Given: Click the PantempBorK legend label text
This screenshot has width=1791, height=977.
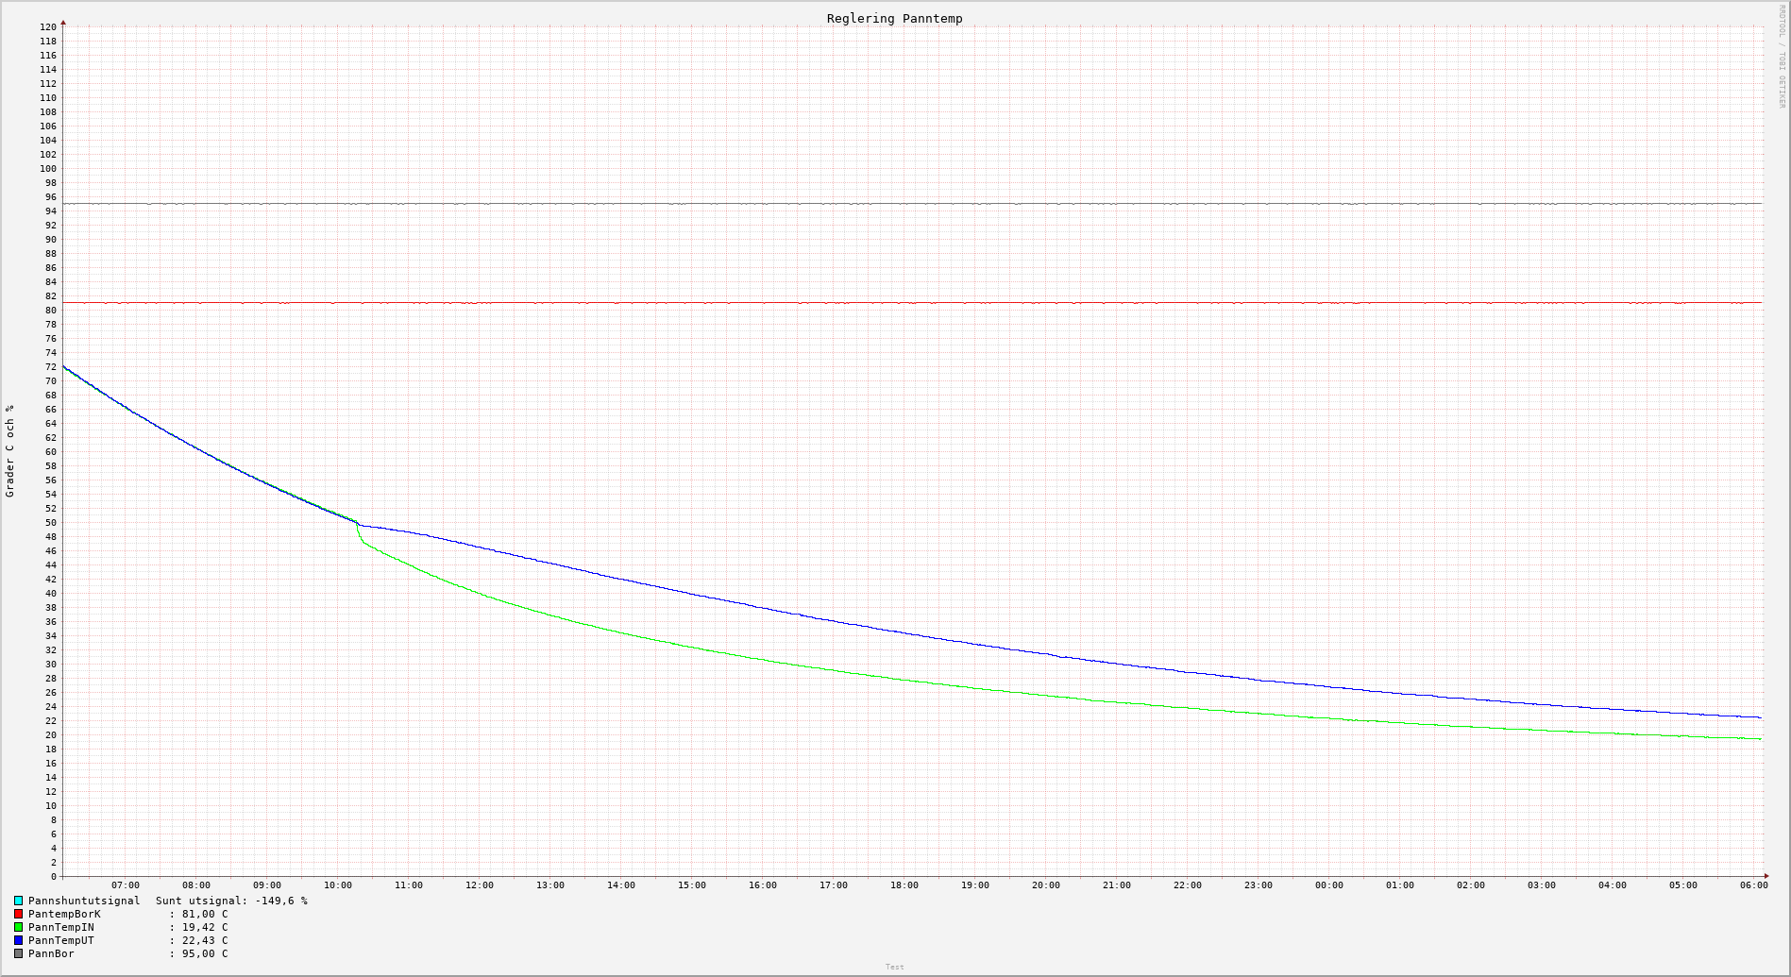Looking at the screenshot, I should point(64,914).
